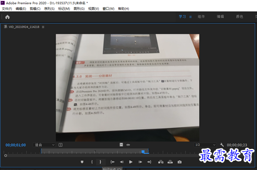Click the Mark In left brace button
Screen dimensions: 257x170
[x=92, y=162]
